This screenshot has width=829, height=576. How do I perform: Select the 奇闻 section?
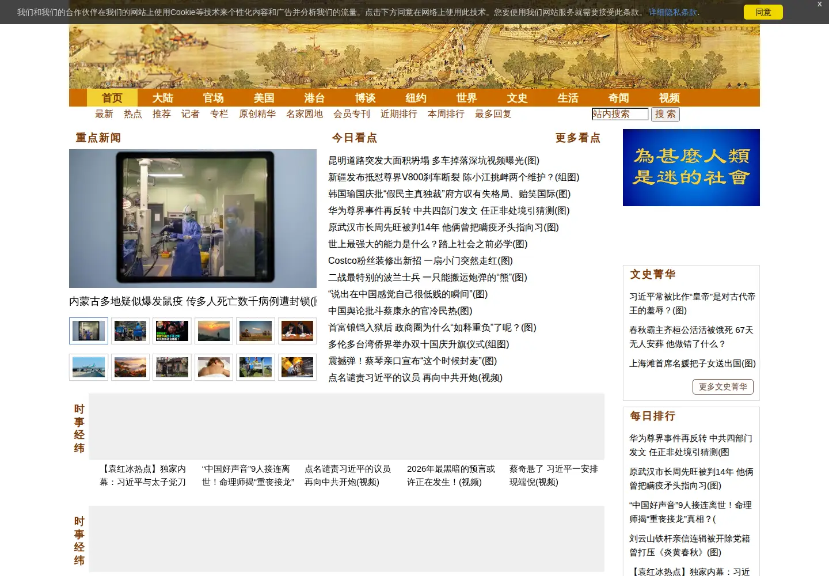pyautogui.click(x=619, y=98)
